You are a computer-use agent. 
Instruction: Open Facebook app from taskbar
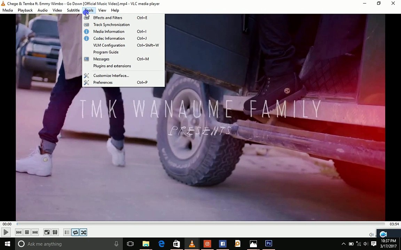point(222,244)
